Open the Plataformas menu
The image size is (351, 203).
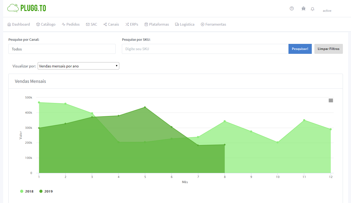pyautogui.click(x=157, y=24)
